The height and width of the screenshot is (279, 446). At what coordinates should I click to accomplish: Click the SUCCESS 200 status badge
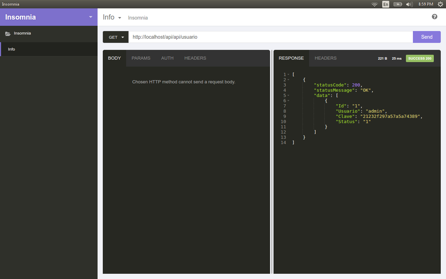(x=420, y=58)
